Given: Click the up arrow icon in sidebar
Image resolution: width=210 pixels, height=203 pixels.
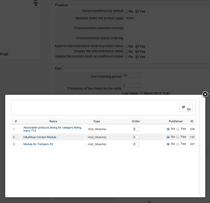Looking at the screenshot, I should 36,3.
